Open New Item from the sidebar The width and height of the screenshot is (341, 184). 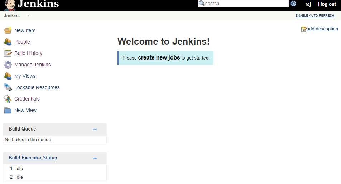25,31
